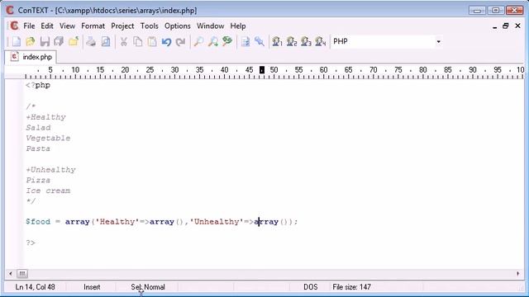Click 'Sel: Normal' in status bar
This screenshot has height=297, width=529.
(148, 287)
